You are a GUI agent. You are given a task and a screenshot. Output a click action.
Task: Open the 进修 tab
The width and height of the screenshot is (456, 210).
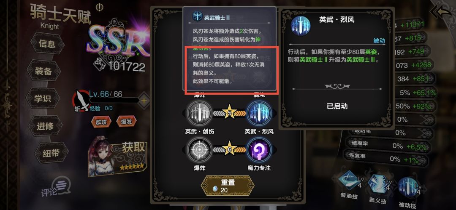coord(45,126)
